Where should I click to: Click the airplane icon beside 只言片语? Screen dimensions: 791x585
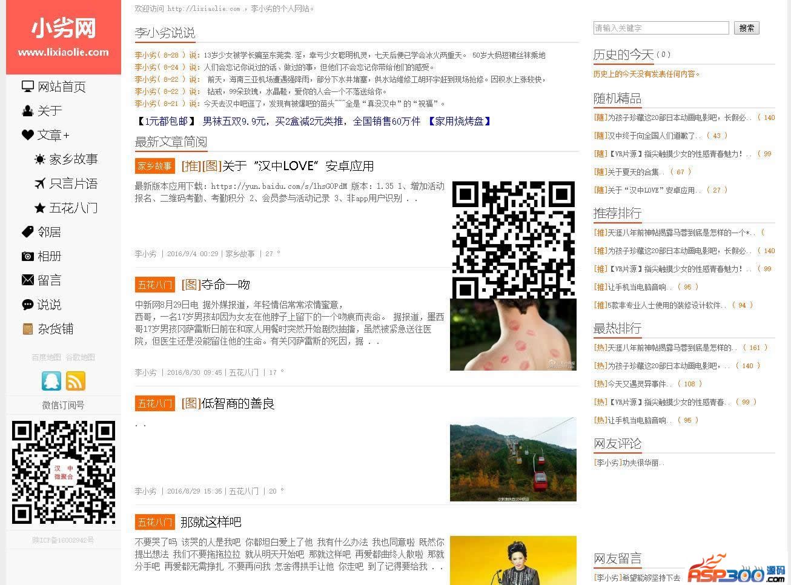[x=40, y=183]
